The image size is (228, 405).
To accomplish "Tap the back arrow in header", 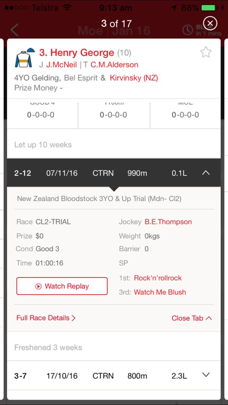I will point(14,30).
